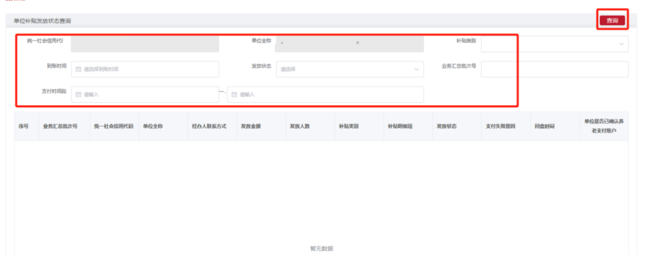The width and height of the screenshot is (645, 255).
Task: Select the 发放金额 column header
Action: 250,126
